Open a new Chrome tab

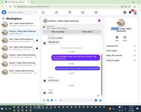pyautogui.click(x=32, y=2)
